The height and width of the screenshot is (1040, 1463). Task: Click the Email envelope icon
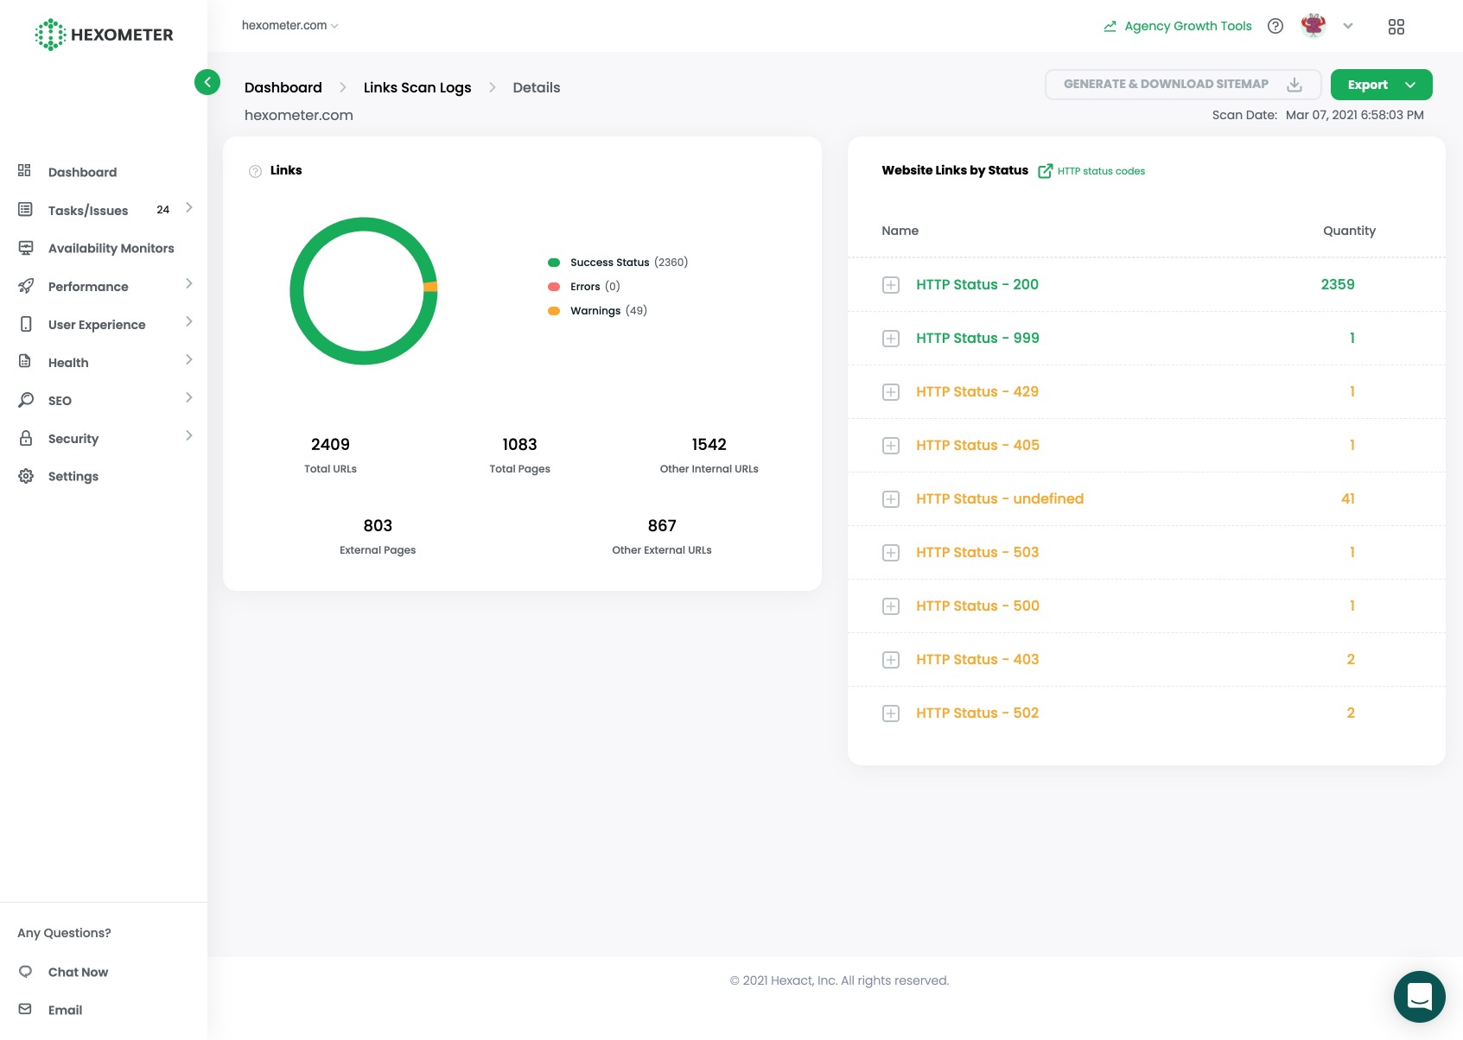pos(25,1009)
